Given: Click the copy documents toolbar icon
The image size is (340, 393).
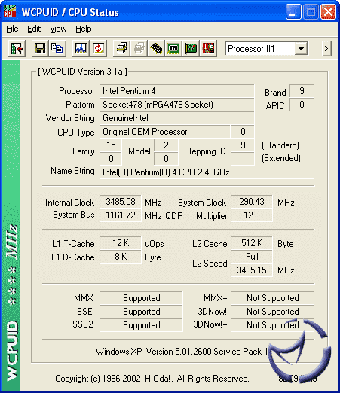Looking at the screenshot, I should tap(57, 48).
